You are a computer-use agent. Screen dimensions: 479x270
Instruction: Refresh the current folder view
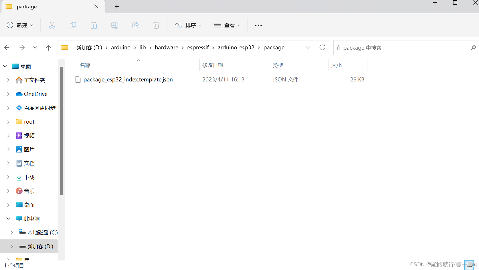pyautogui.click(x=322, y=47)
